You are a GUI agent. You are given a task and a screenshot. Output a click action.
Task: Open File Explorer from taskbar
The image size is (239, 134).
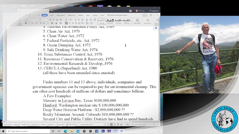point(72,131)
